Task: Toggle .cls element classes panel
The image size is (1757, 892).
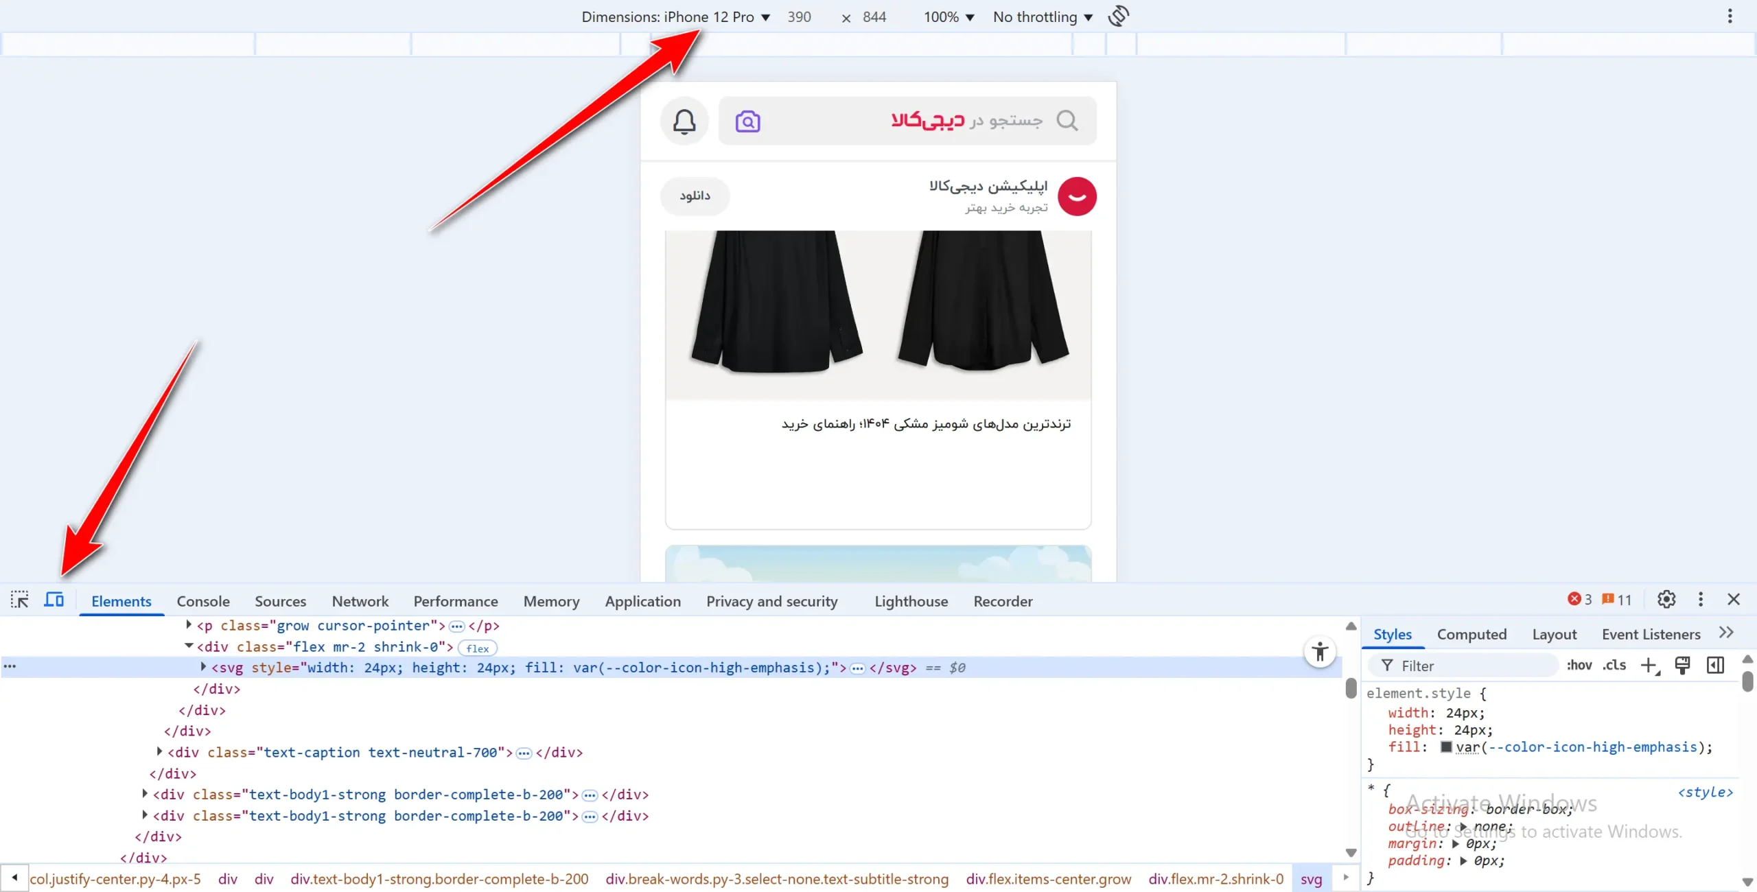Action: (1615, 666)
